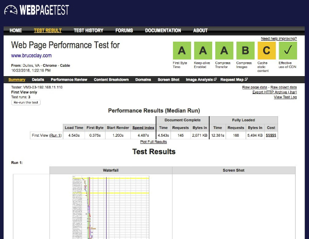Open the DOCUMENTATION menu item

click(x=163, y=30)
